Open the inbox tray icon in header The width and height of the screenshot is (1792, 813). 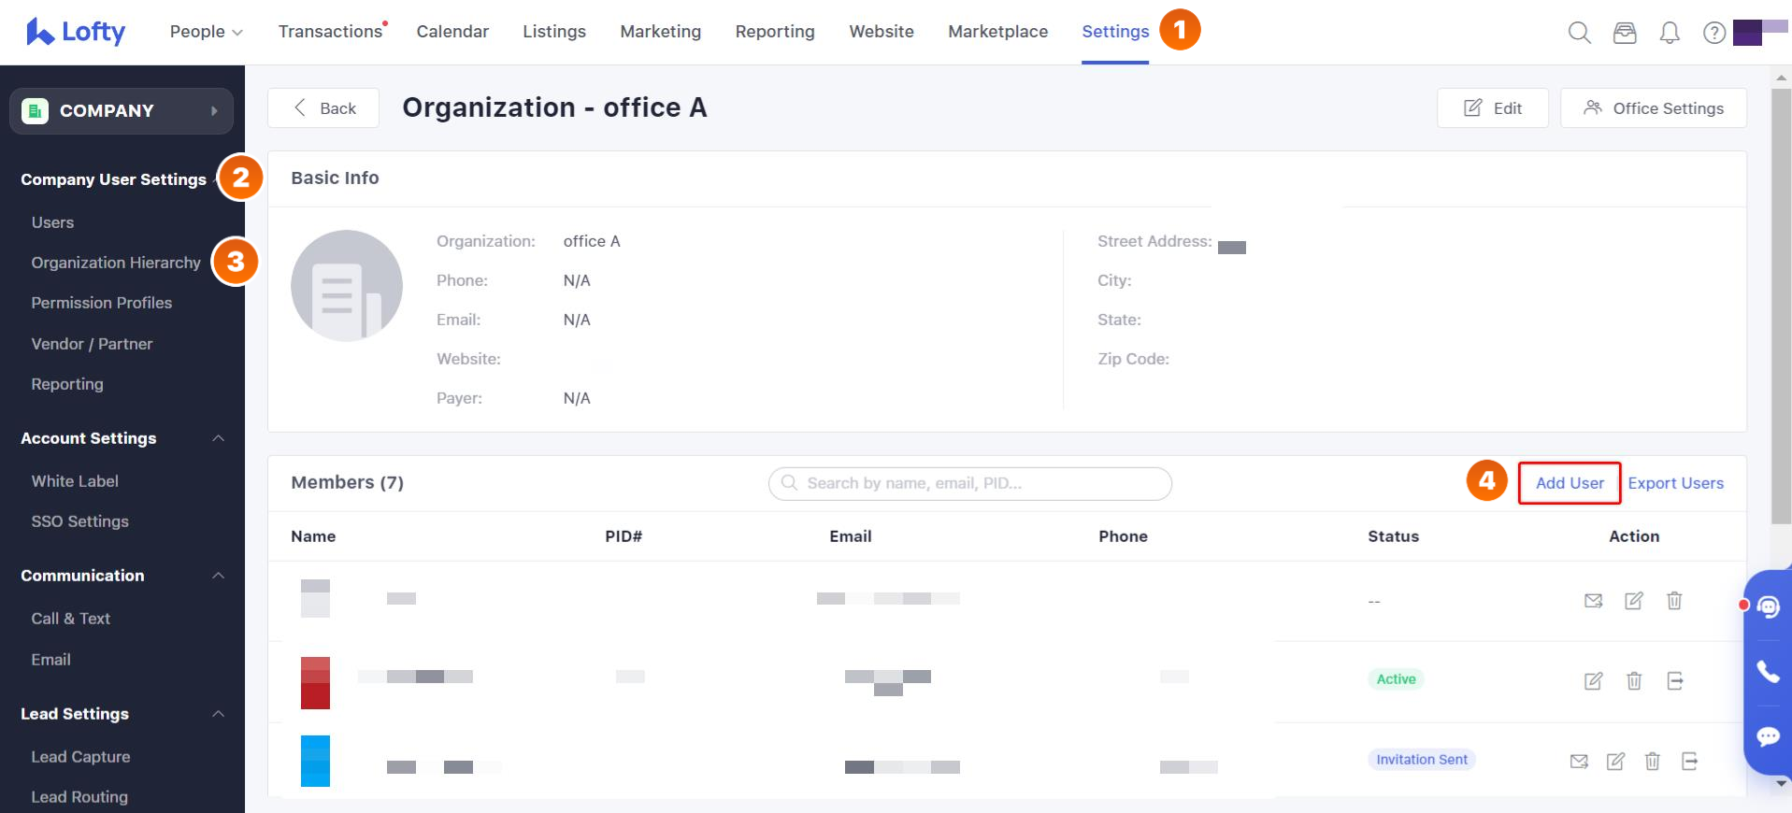pos(1625,33)
